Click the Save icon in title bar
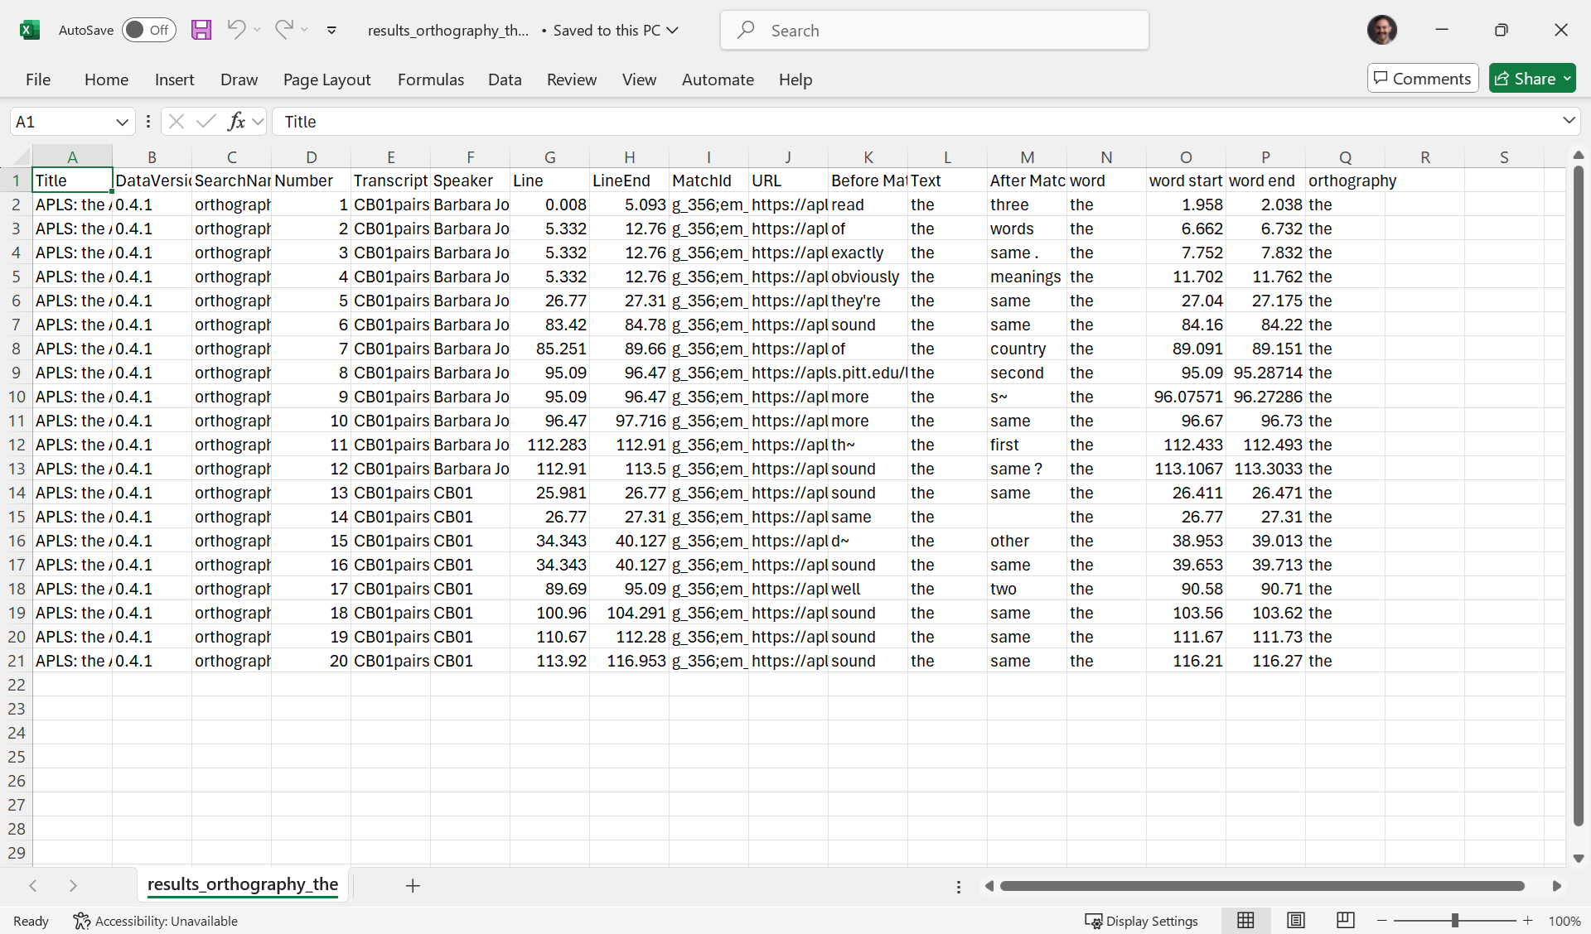The width and height of the screenshot is (1591, 934). (x=201, y=30)
